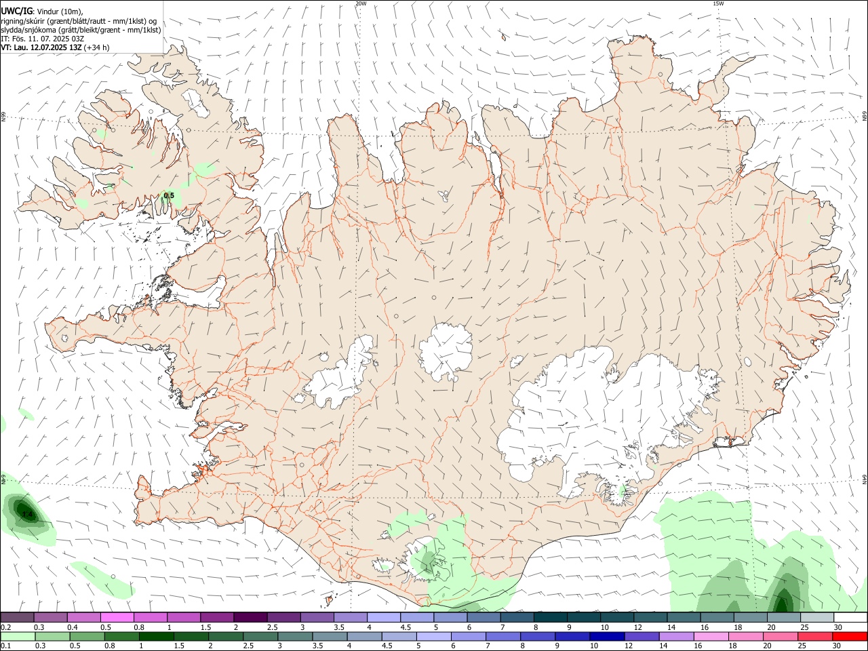This screenshot has height=651, width=868.
Task: Select the light pink rain swatch labeled 16
Action: (711, 637)
